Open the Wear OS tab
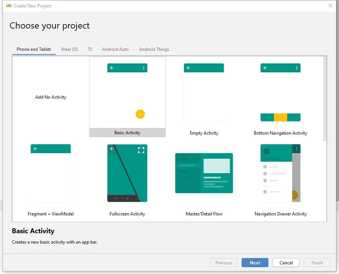 point(70,49)
